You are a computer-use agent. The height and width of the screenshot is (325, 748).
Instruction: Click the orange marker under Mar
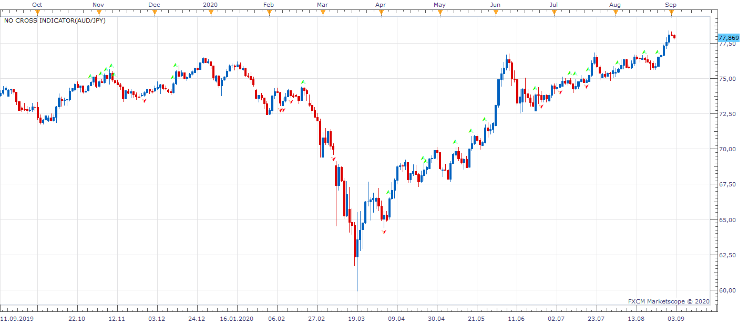322,13
